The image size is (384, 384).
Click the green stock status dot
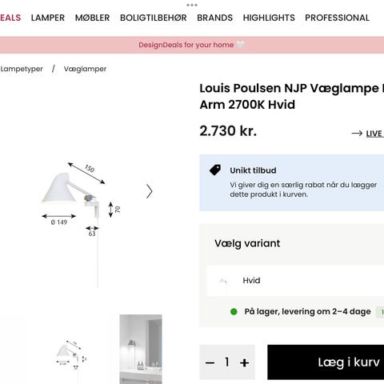[234, 311]
